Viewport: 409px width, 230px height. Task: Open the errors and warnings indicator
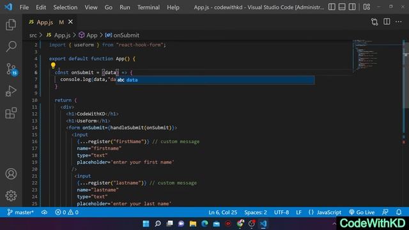click(x=66, y=212)
